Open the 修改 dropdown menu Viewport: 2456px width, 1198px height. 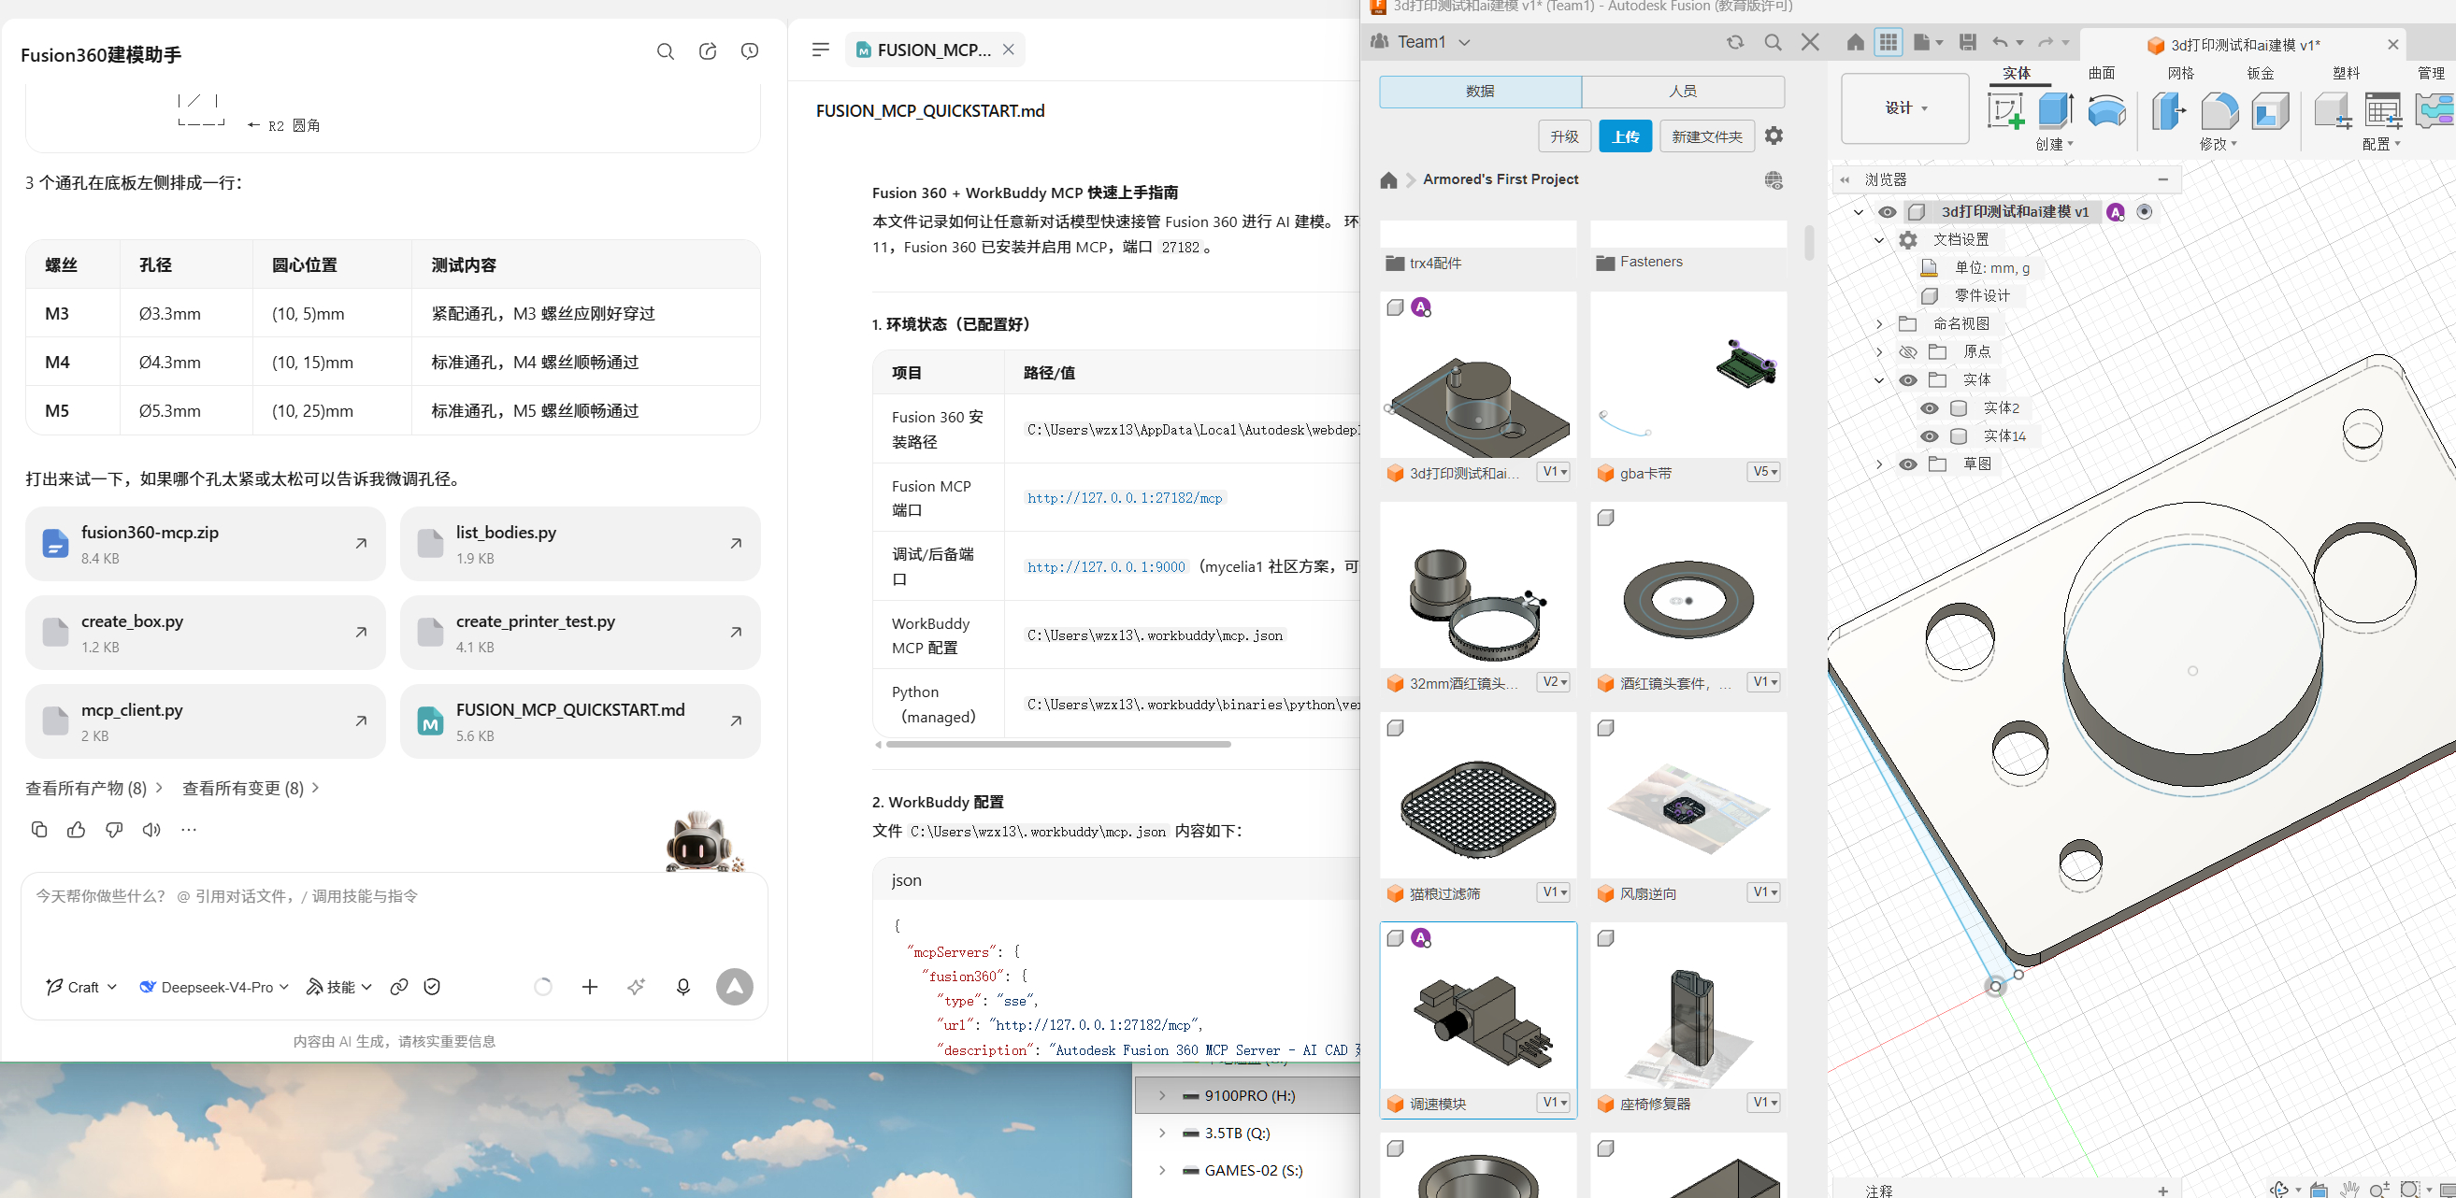(2218, 144)
